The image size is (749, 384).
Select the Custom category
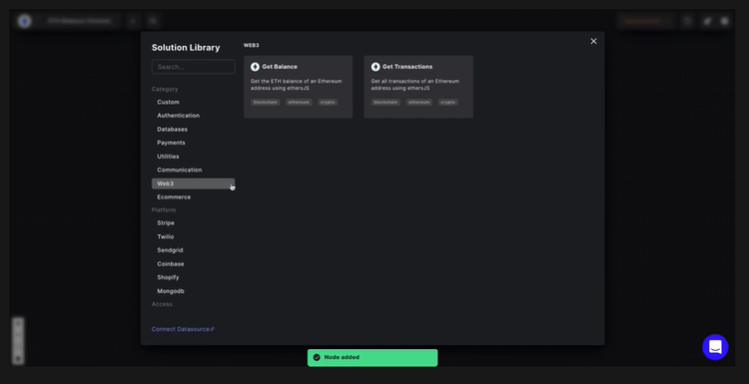[168, 102]
